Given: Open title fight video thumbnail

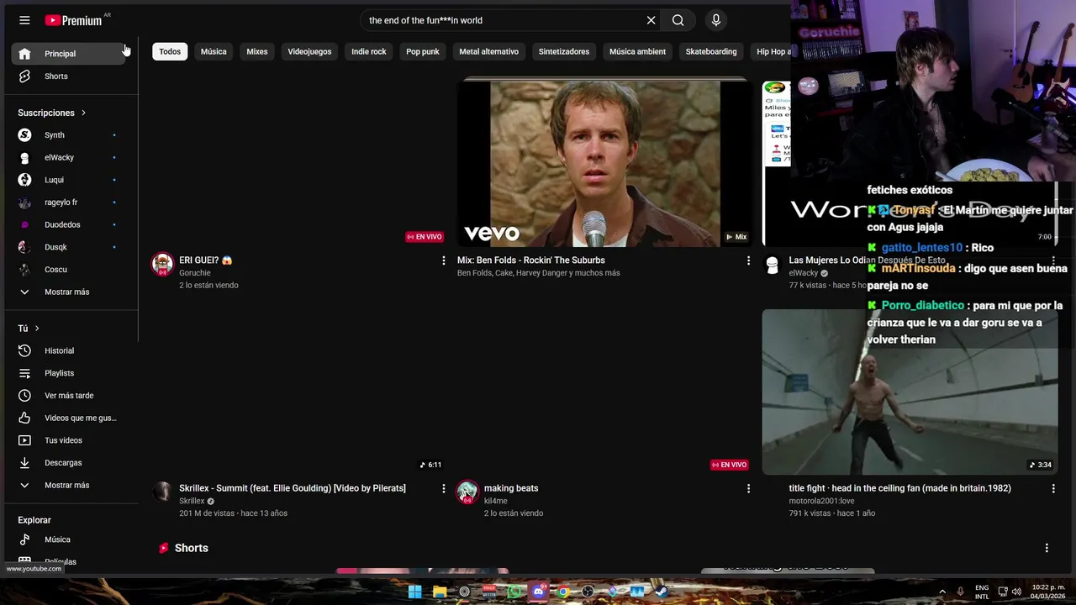Looking at the screenshot, I should (910, 392).
